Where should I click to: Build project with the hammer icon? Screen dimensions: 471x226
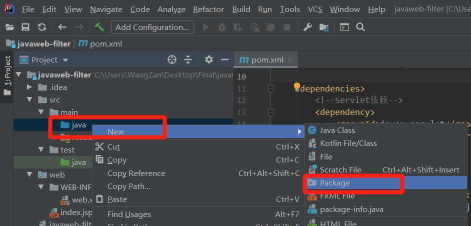coord(99,27)
